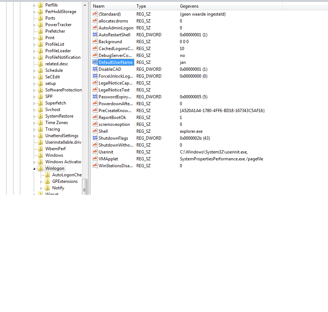Select the Ports key in the tree
Viewport: 328px width, 312px height.
(50, 18)
